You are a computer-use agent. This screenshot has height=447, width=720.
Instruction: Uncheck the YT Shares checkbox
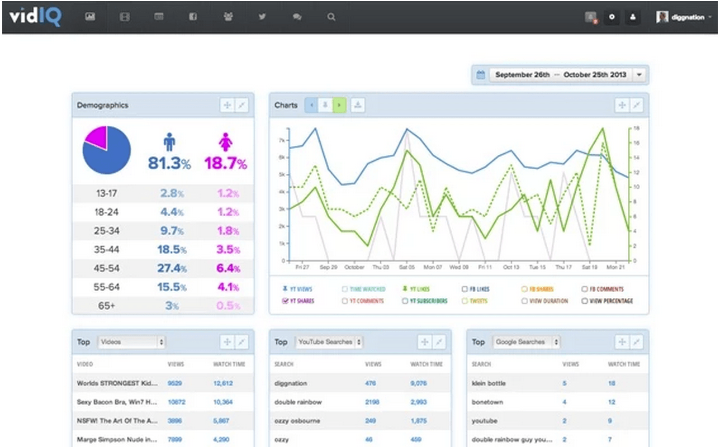click(x=286, y=301)
